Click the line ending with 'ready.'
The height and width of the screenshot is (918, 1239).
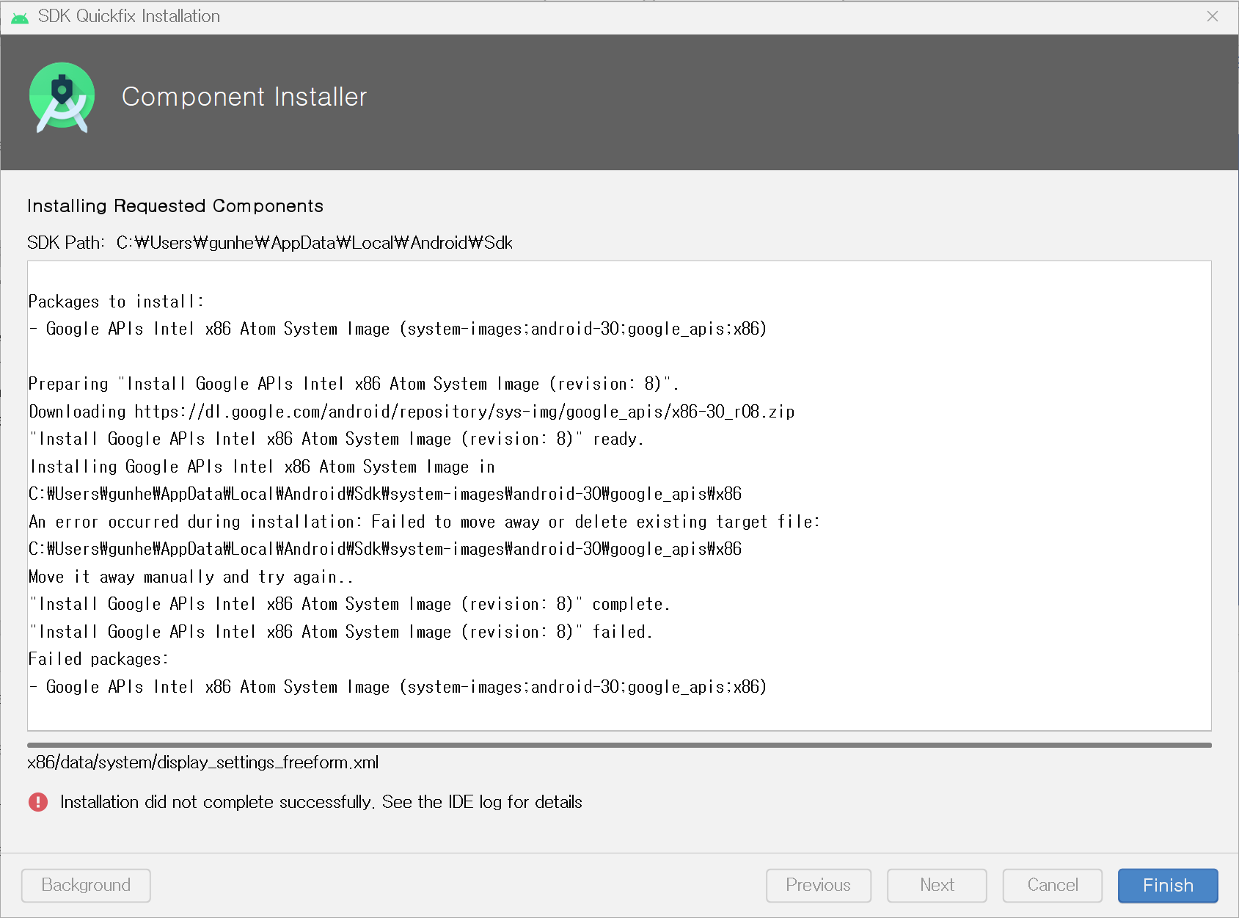click(337, 439)
